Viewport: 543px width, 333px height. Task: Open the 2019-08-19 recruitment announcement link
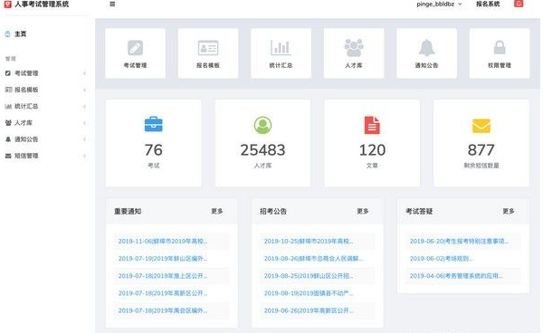pyautogui.click(x=309, y=293)
